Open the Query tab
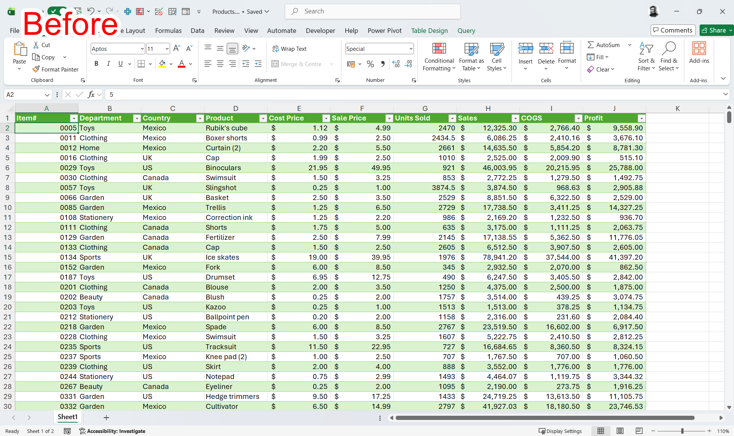The height and width of the screenshot is (436, 734). pos(466,31)
